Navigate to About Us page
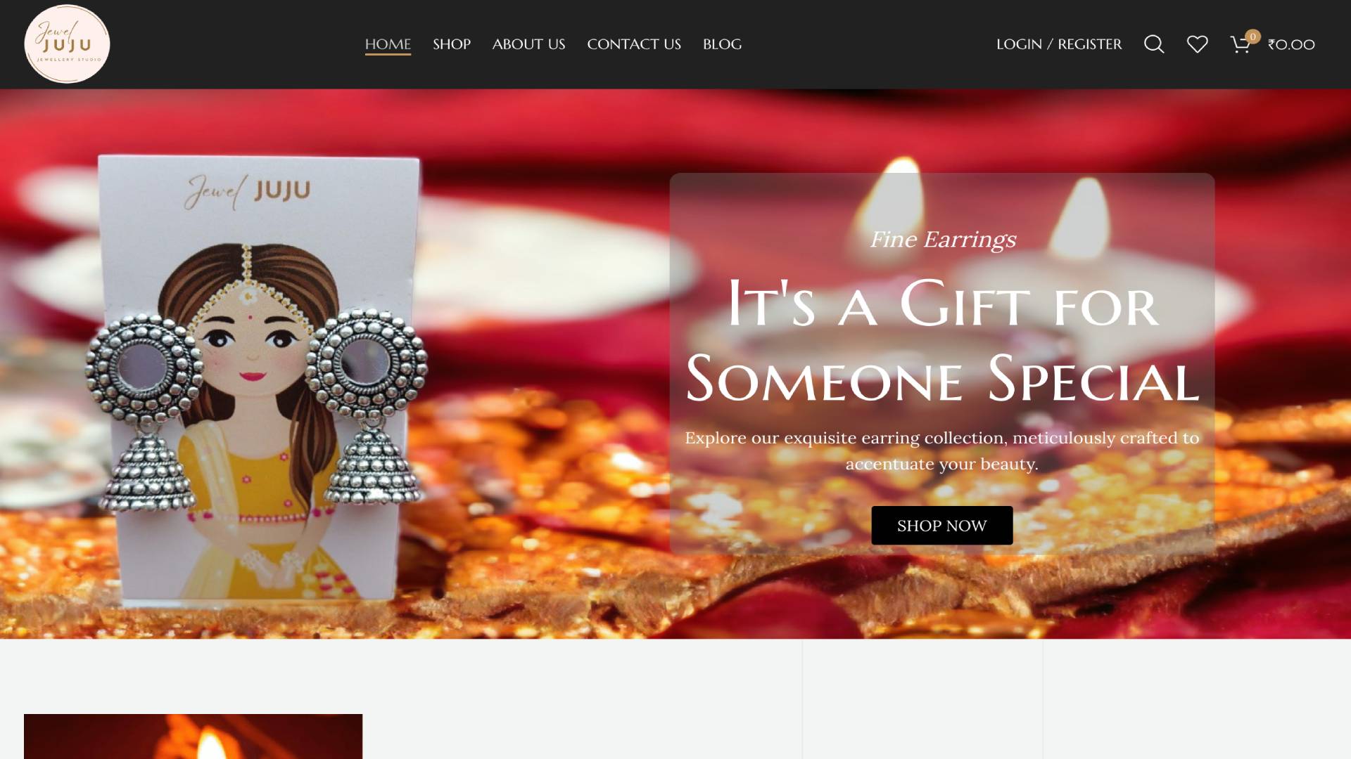 click(x=528, y=44)
